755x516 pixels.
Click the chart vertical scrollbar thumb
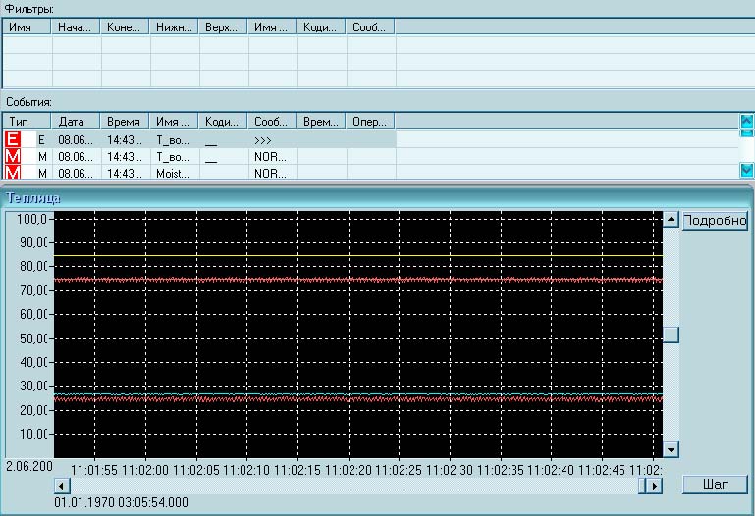tap(672, 335)
